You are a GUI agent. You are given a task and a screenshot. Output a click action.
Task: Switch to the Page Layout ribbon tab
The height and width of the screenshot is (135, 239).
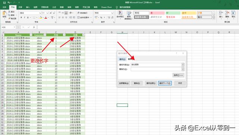pyautogui.click(x=45, y=7)
